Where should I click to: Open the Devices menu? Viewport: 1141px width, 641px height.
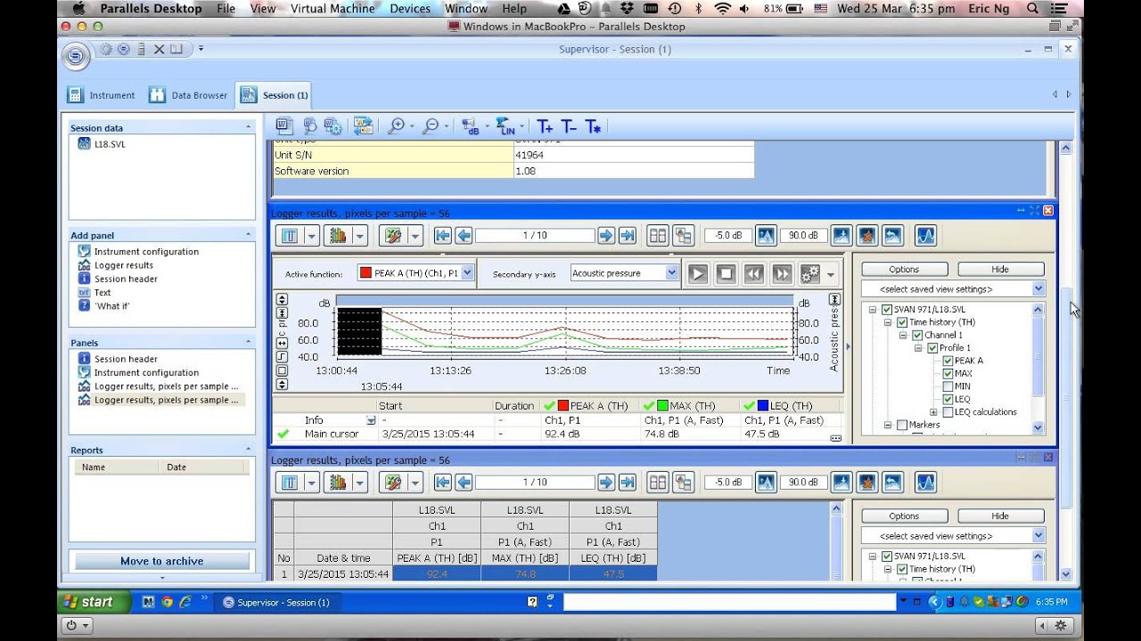[x=410, y=8]
